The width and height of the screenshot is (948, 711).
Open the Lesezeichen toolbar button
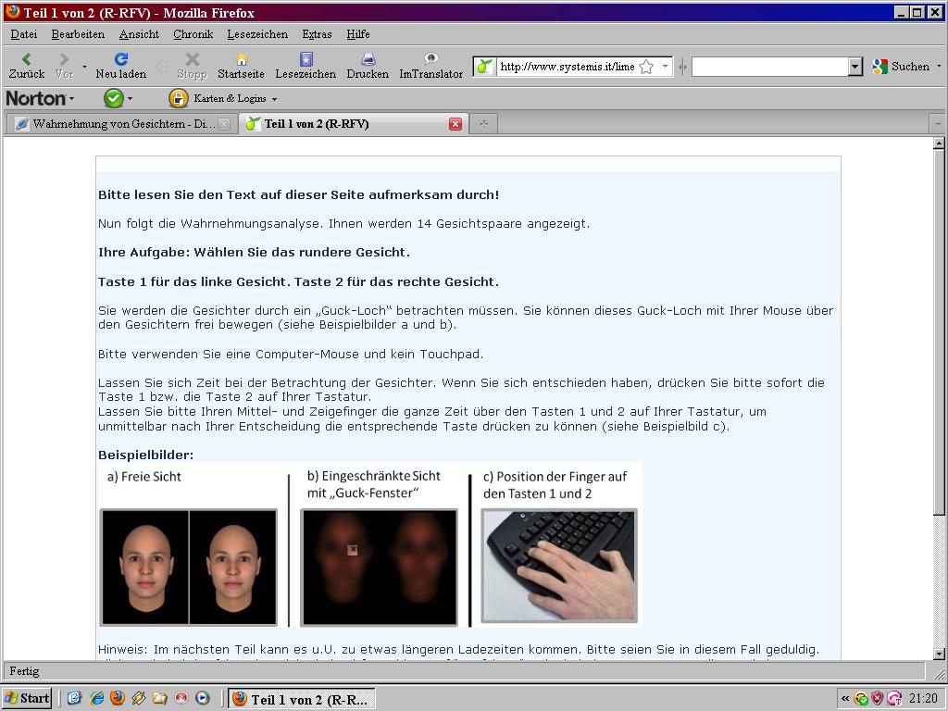[306, 66]
